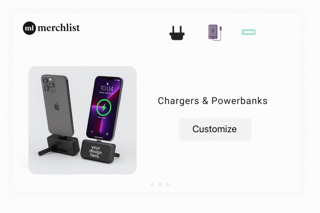Click the Chargers & Powerbanks heading

pyautogui.click(x=212, y=101)
